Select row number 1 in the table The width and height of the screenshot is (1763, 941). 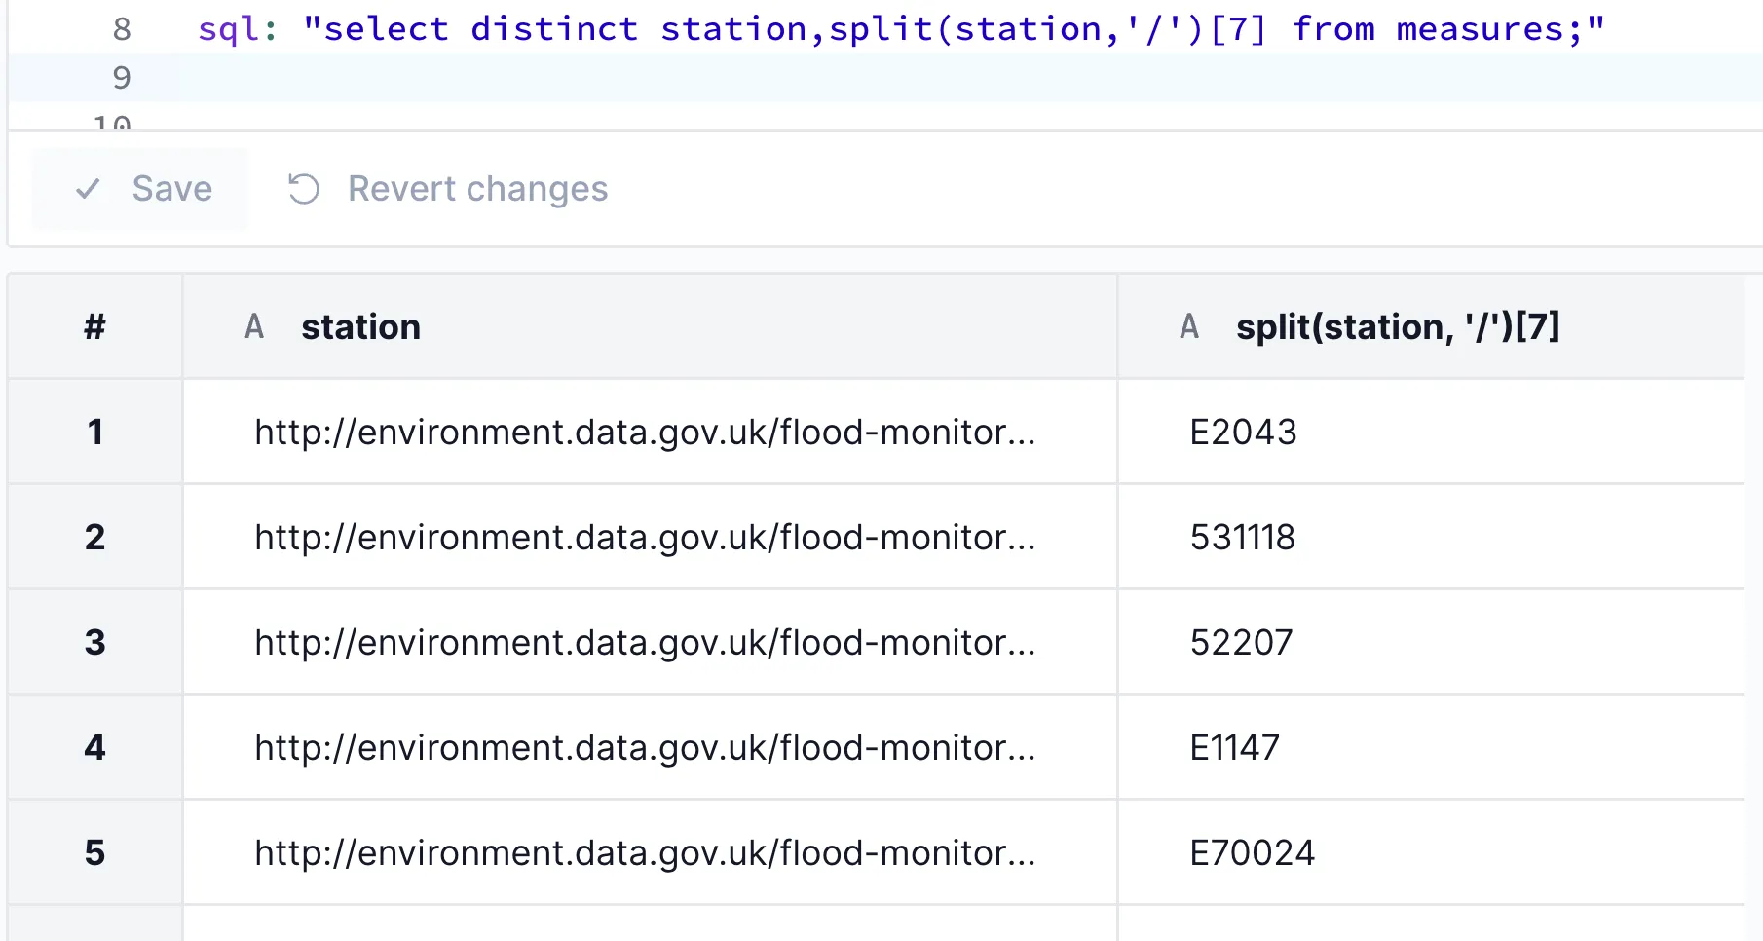(94, 432)
